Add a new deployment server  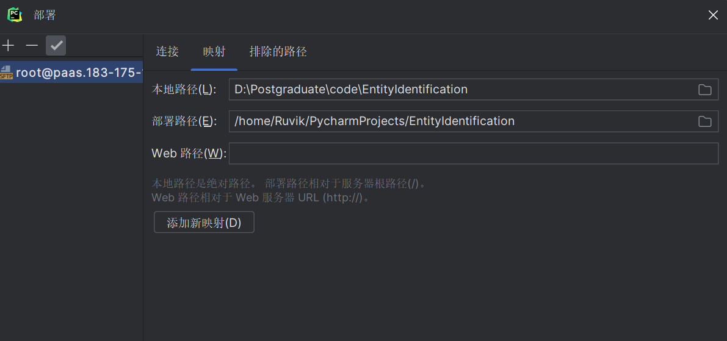tap(8, 46)
